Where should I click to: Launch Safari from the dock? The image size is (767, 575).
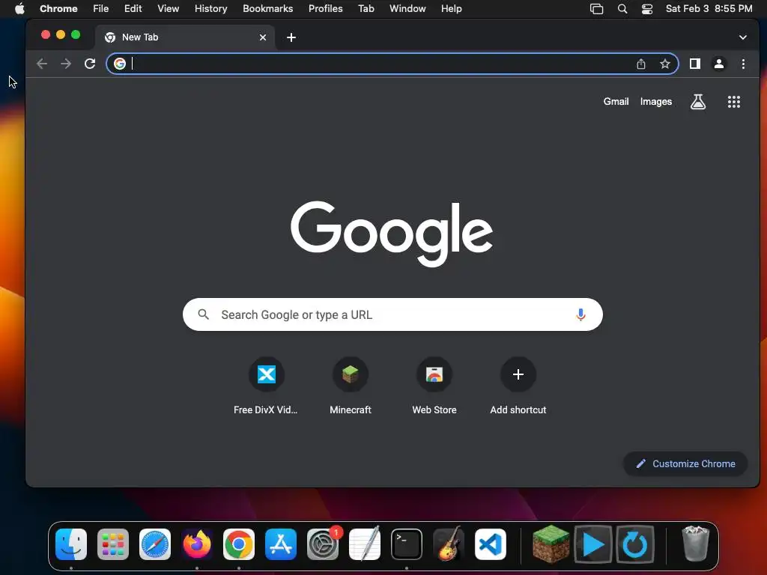point(155,544)
